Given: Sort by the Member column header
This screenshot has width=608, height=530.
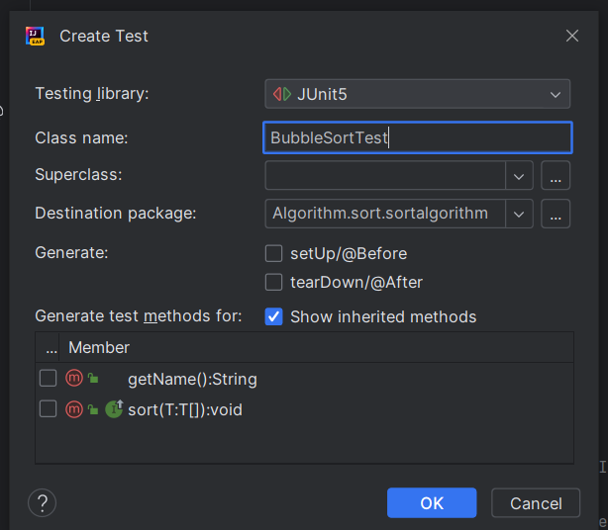Looking at the screenshot, I should coord(99,348).
